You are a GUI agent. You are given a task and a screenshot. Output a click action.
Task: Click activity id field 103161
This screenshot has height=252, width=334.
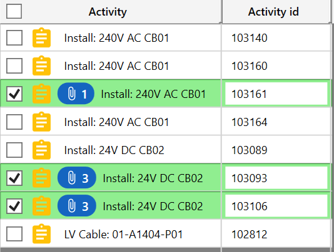click(x=276, y=94)
